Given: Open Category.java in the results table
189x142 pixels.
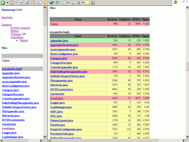Looking at the screenshot, I should 59,58.
